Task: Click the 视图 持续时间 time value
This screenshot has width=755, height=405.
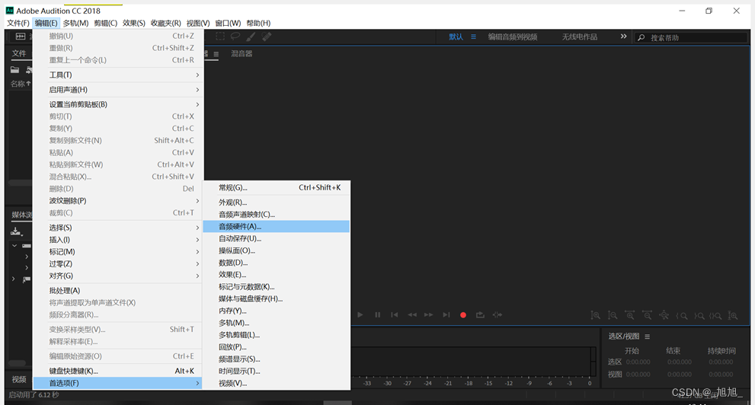Action: tap(721, 375)
